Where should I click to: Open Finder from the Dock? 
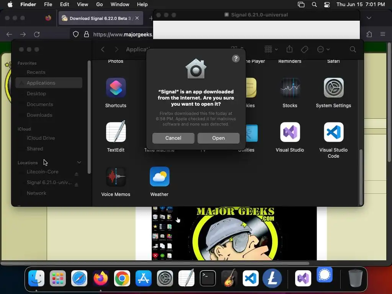[x=36, y=278]
